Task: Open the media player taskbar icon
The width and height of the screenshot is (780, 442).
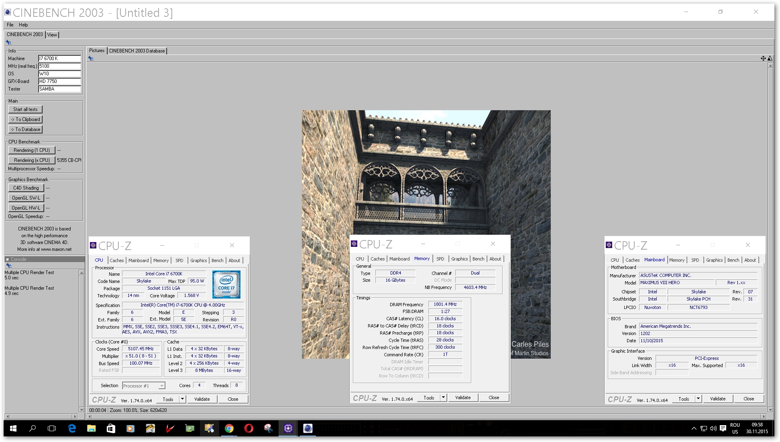Action: point(130,428)
